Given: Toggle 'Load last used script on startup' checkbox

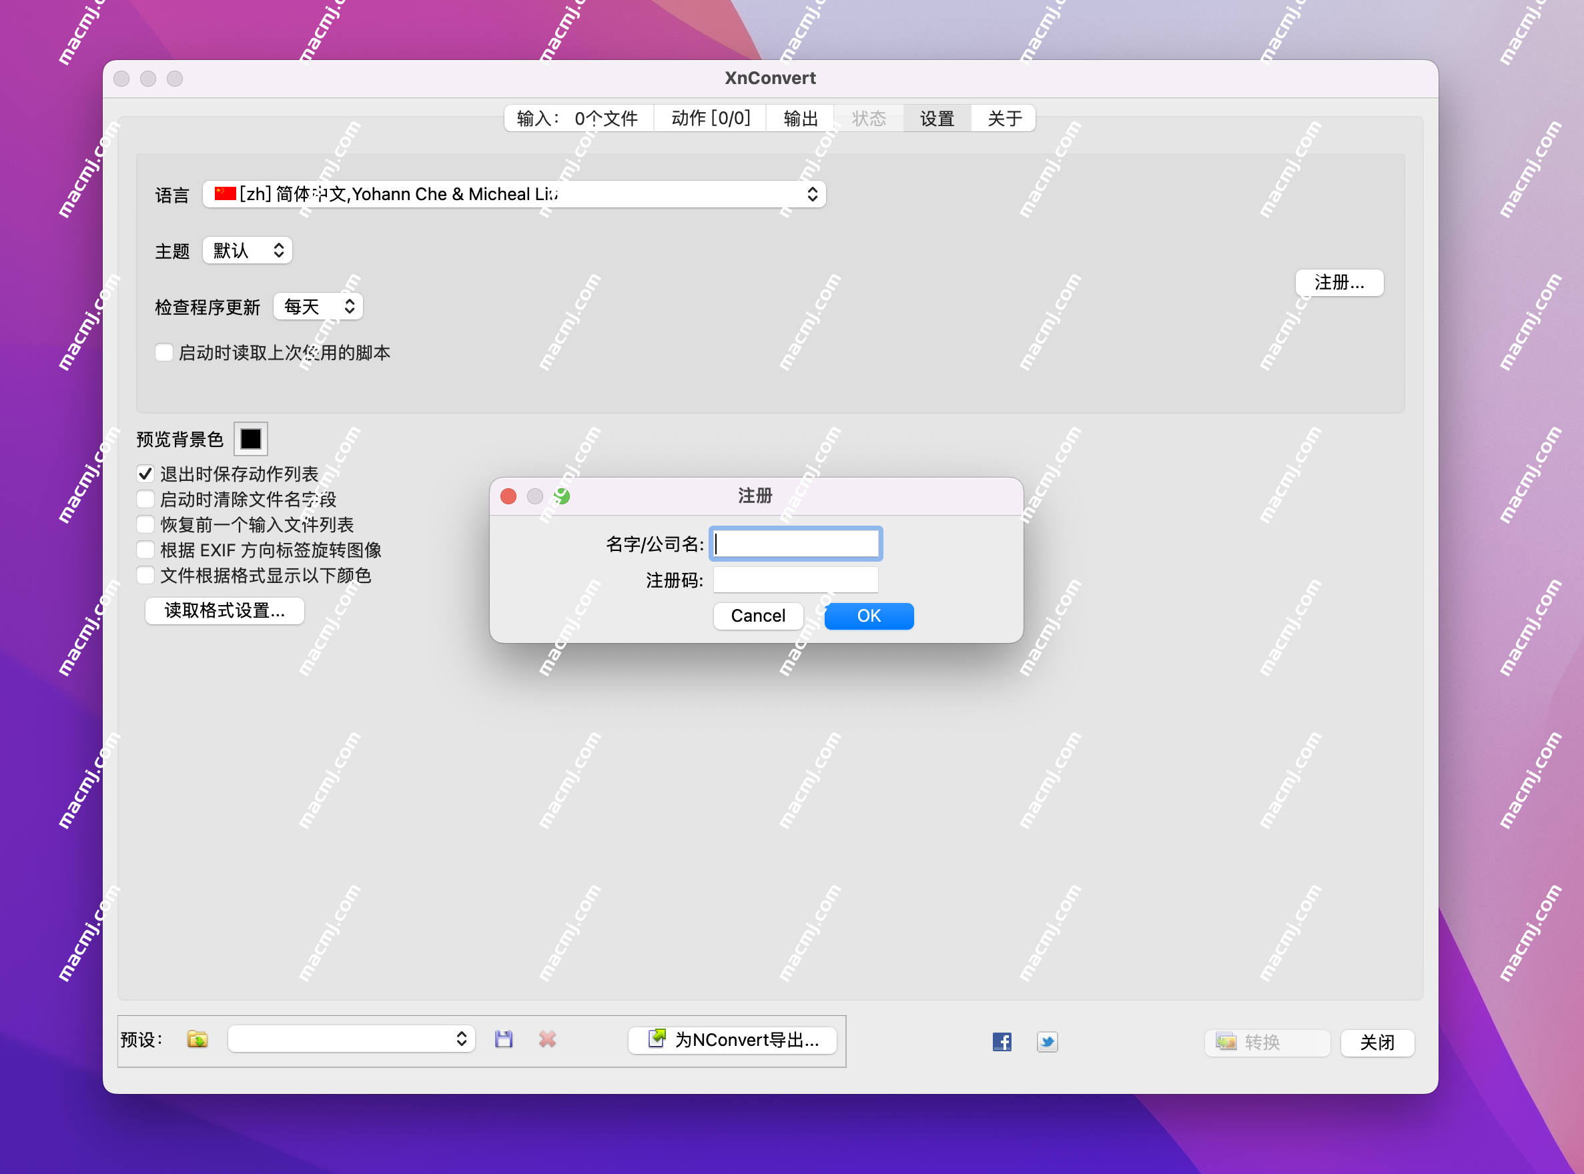Looking at the screenshot, I should click(163, 352).
